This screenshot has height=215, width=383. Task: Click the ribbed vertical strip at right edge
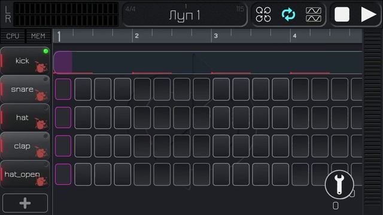[x=372, y=119]
